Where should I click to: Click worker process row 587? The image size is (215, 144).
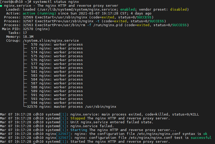[x=53, y=83]
